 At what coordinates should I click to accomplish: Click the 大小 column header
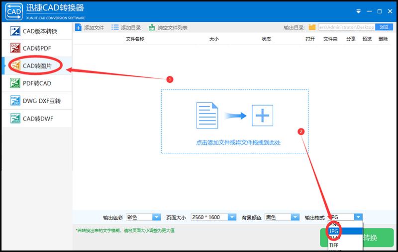click(214, 39)
